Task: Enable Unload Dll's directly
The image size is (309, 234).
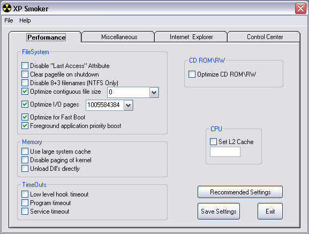Action: point(25,169)
